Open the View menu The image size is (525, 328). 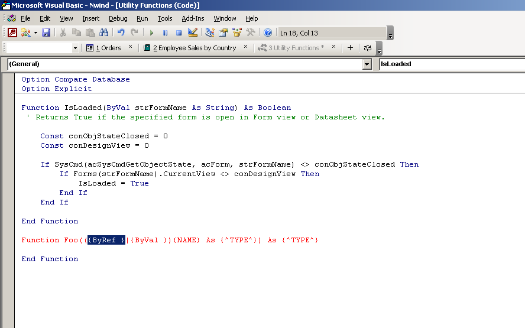pos(66,18)
